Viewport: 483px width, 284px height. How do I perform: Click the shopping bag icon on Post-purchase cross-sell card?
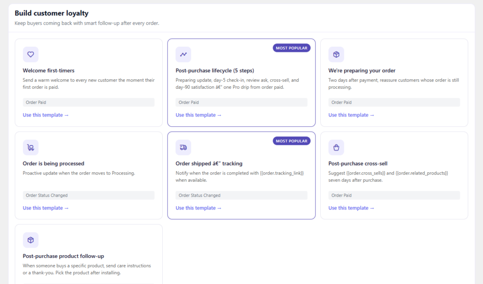pyautogui.click(x=336, y=148)
